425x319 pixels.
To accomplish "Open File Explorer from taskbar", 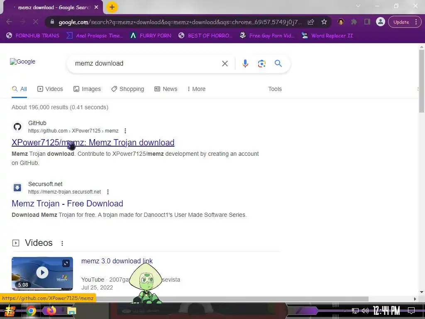I will click(x=72, y=311).
